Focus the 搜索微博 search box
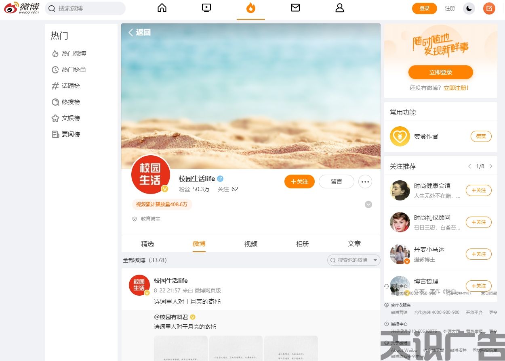 point(85,8)
